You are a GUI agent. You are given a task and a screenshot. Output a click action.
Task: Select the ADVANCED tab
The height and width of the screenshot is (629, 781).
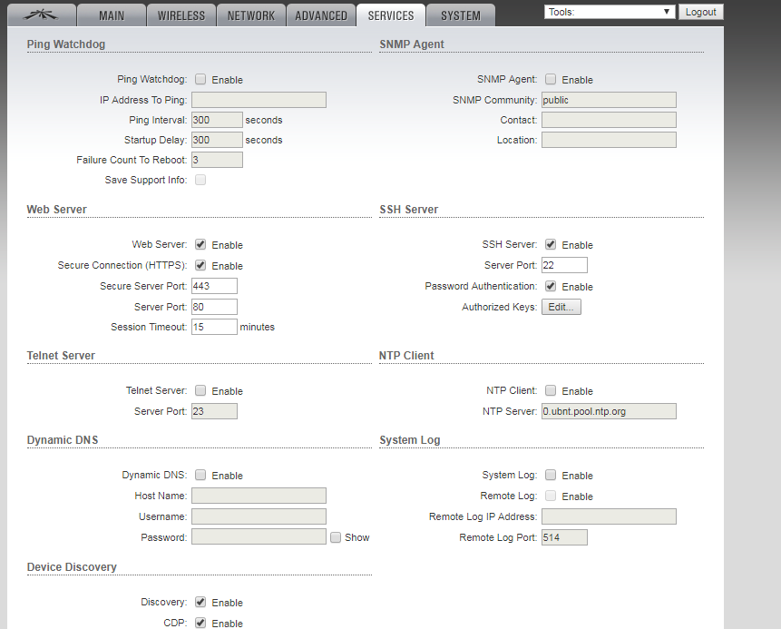tap(321, 15)
